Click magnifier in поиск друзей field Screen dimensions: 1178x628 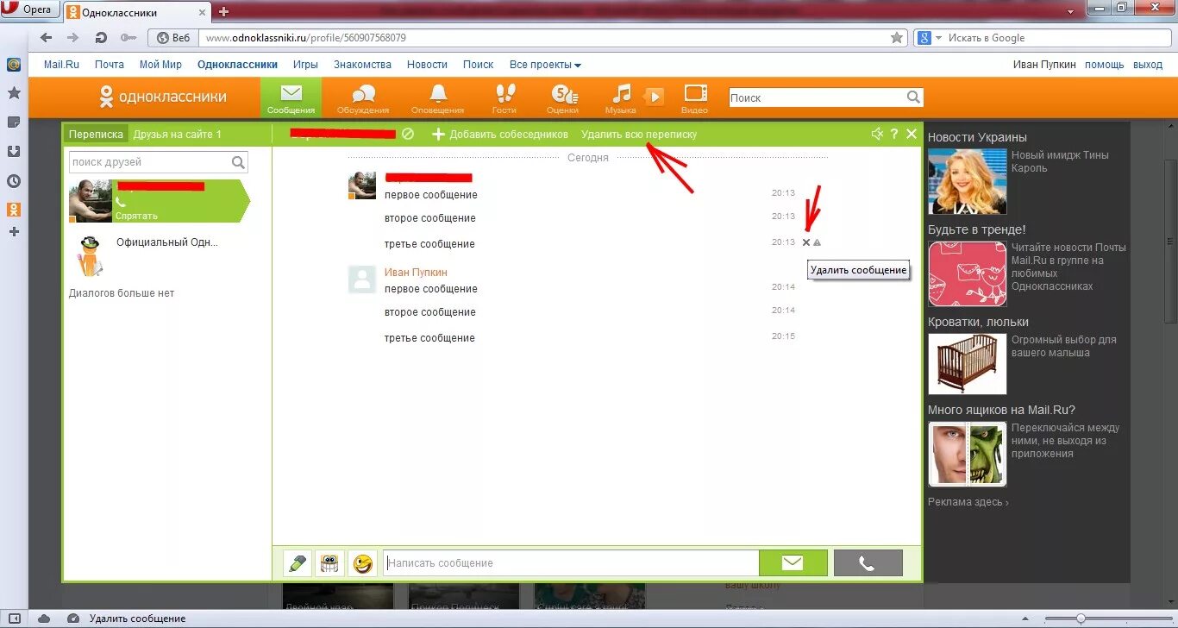click(x=238, y=162)
